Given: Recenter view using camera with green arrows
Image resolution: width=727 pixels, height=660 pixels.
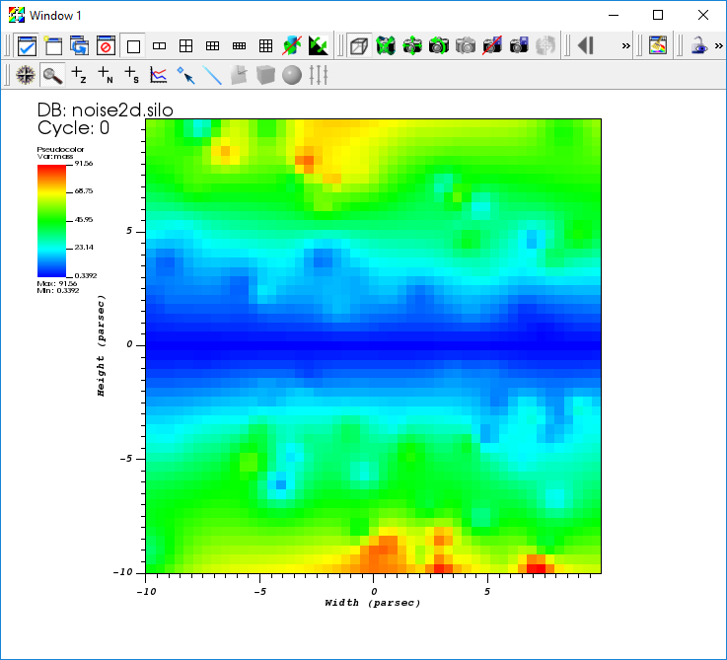Looking at the screenshot, I should pyautogui.click(x=412, y=46).
